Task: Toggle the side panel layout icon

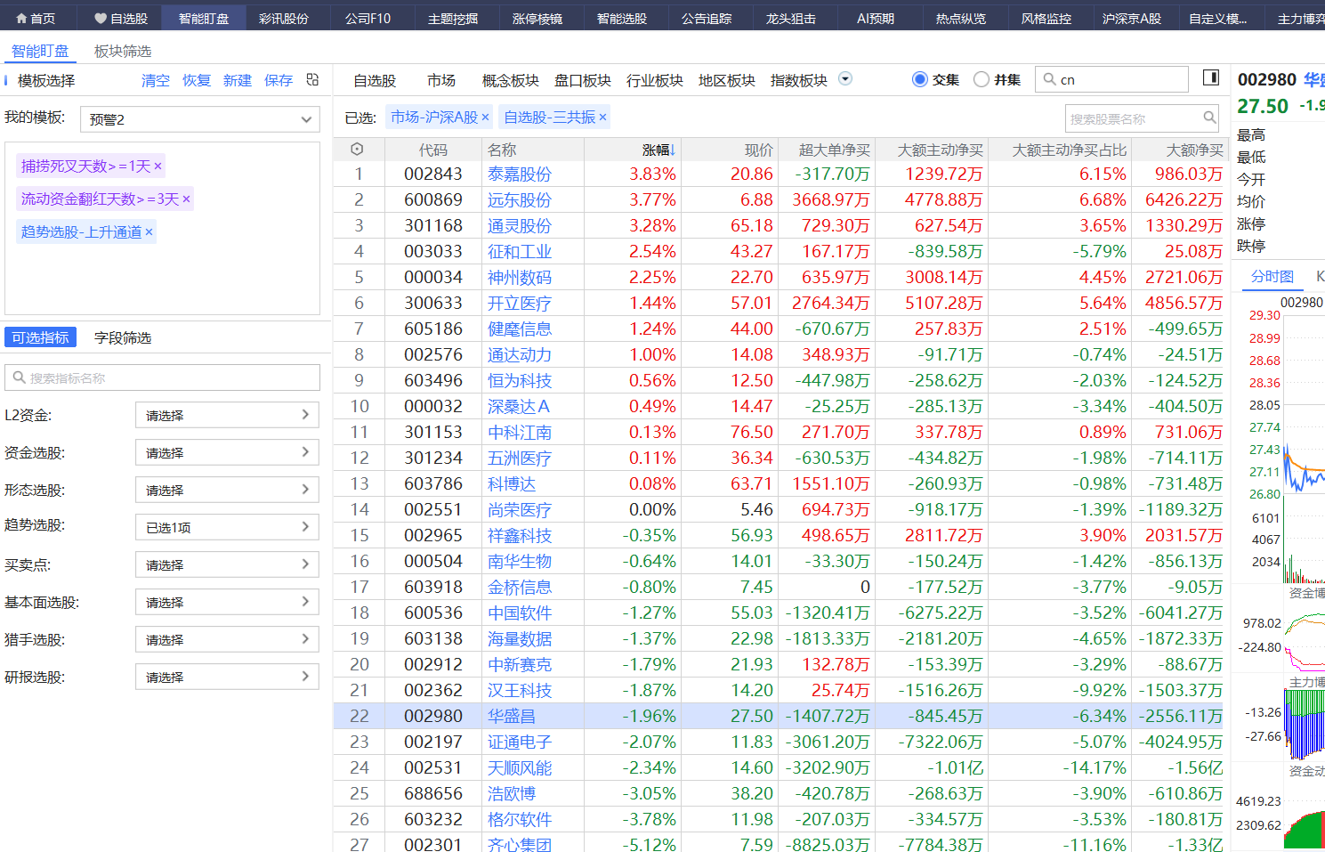Action: [x=1211, y=78]
